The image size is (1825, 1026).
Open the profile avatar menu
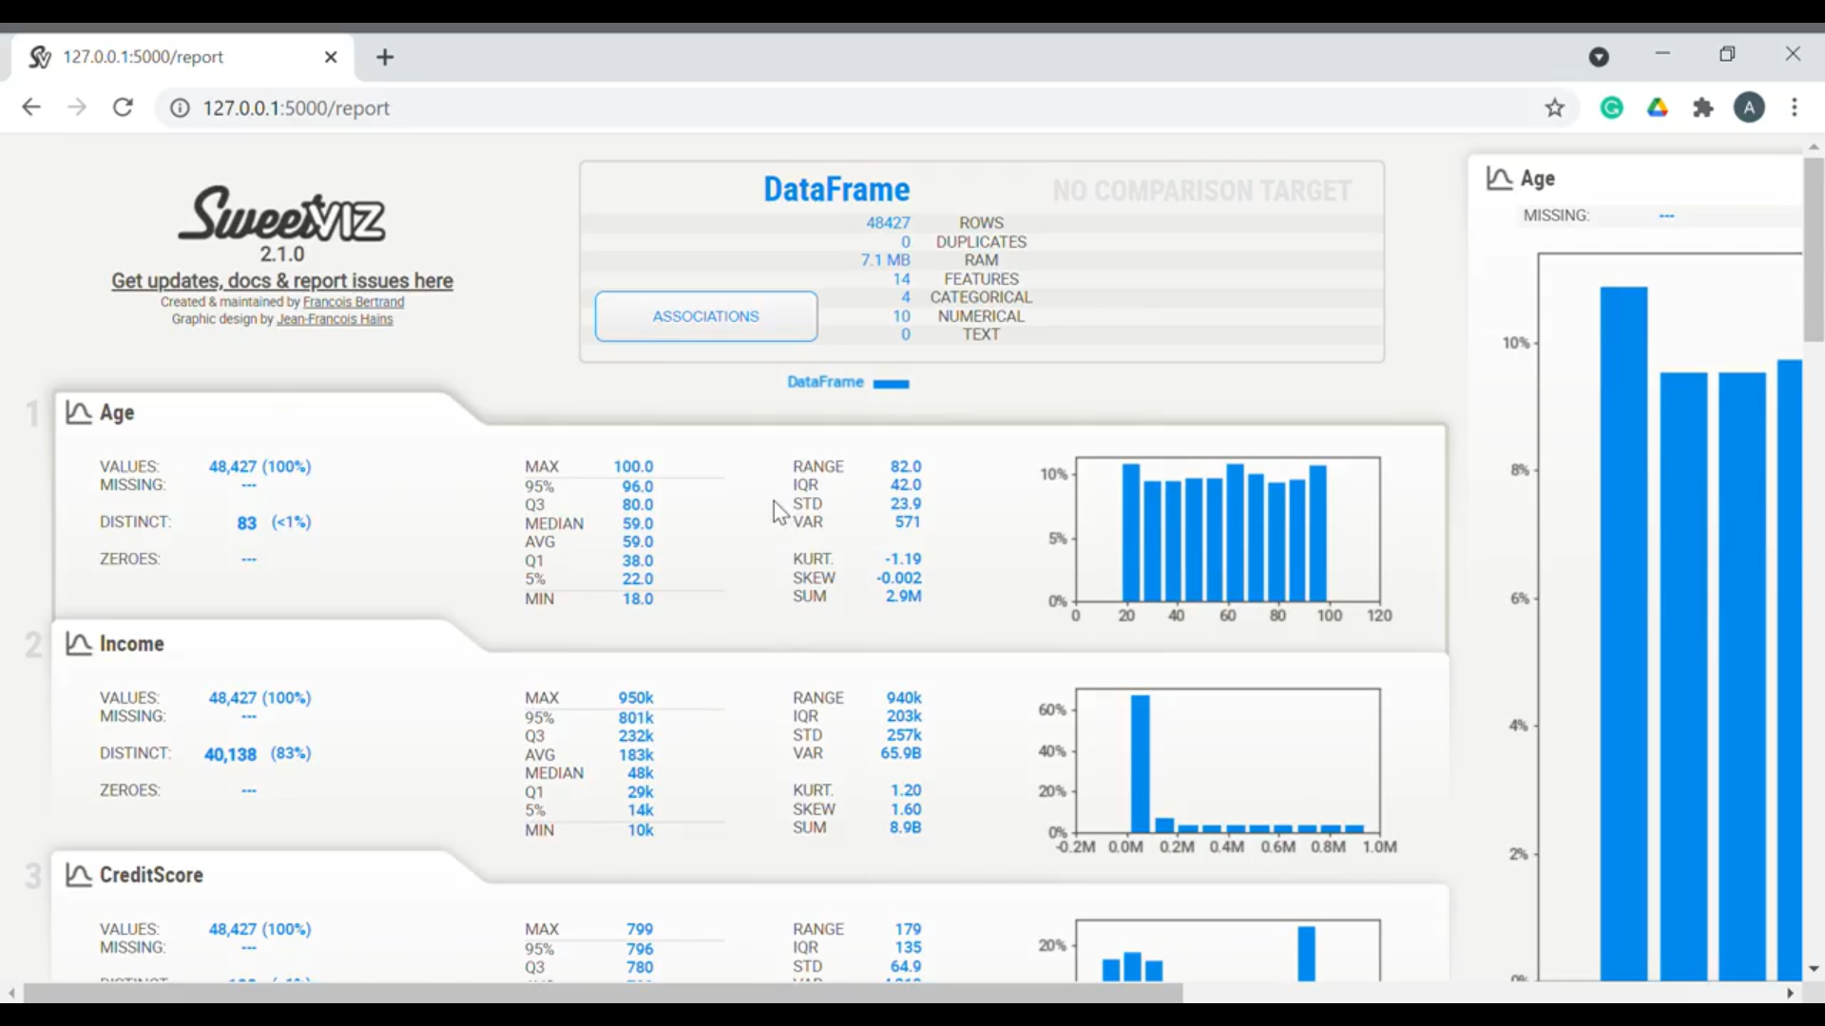tap(1749, 108)
